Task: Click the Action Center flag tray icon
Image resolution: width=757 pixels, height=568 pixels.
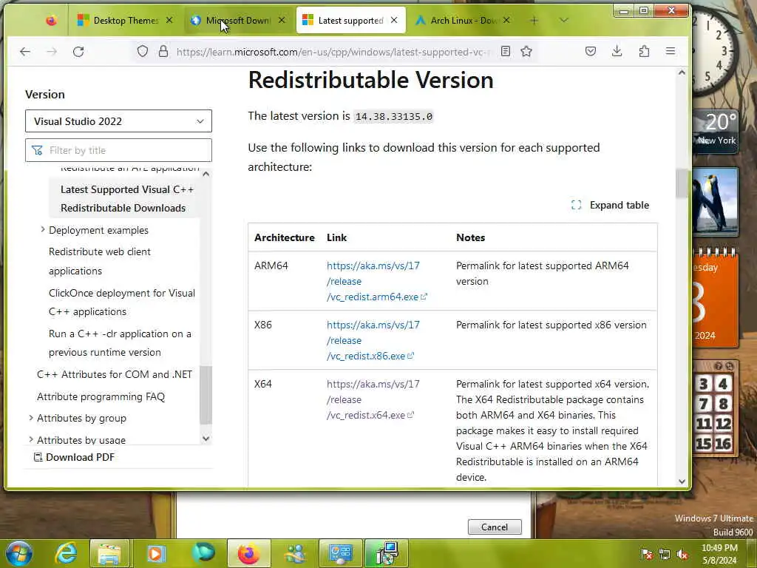Action: (x=647, y=555)
